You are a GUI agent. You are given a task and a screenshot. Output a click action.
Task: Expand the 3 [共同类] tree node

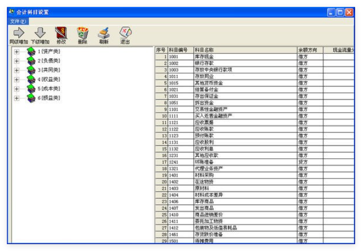(16, 70)
